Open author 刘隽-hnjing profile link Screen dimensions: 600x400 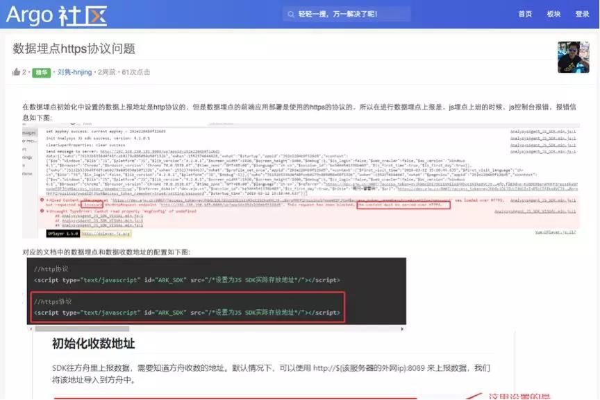[74, 72]
